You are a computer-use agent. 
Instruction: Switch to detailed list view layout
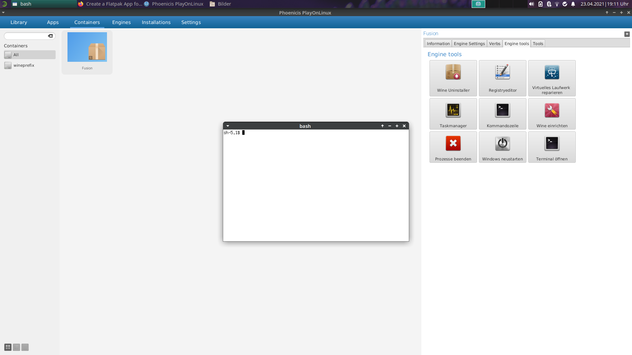(25, 347)
